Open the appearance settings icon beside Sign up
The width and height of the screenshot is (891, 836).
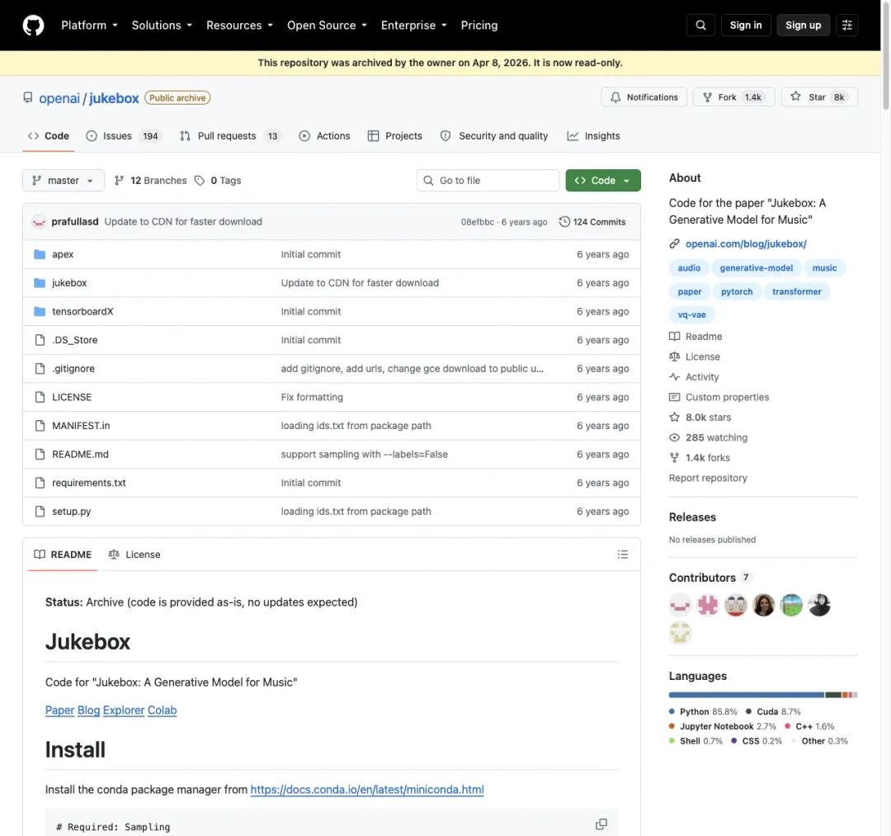tap(846, 25)
